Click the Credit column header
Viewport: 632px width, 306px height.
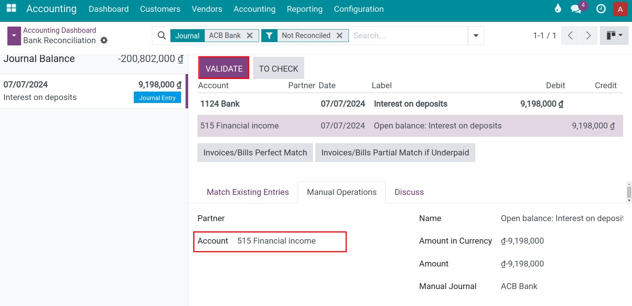point(605,86)
